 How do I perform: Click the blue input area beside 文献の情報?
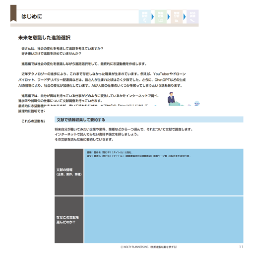tap(164, 172)
